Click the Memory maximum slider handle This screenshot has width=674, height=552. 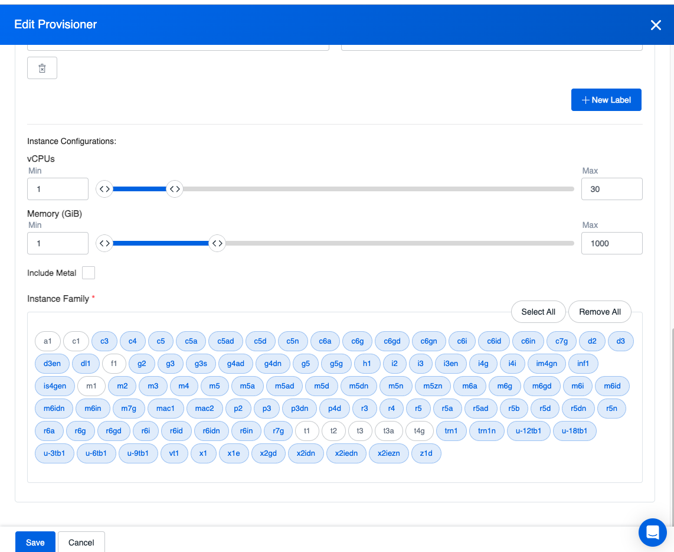217,243
